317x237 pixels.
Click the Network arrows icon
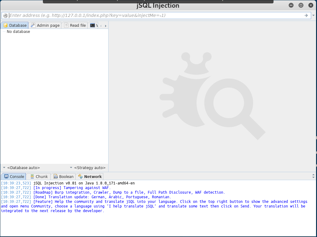pos(80,176)
